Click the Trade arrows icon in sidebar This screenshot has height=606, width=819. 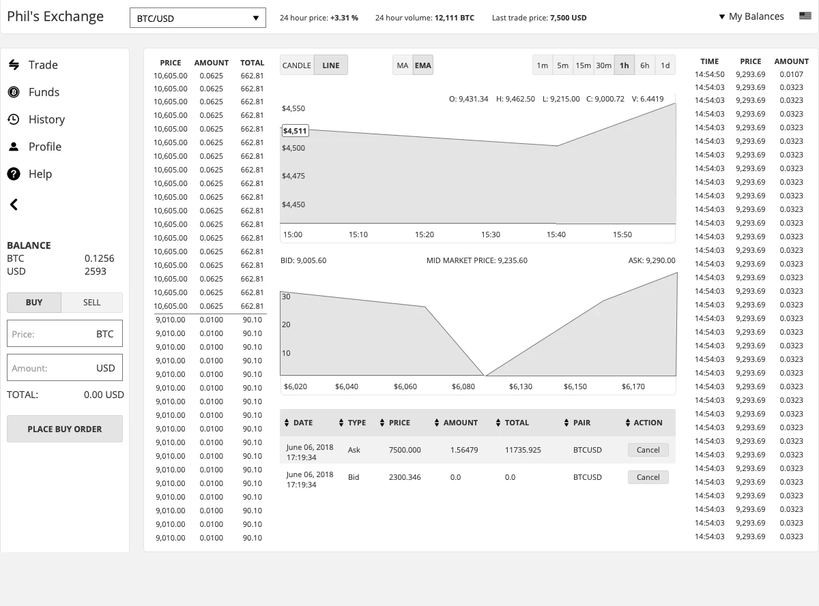(x=14, y=65)
